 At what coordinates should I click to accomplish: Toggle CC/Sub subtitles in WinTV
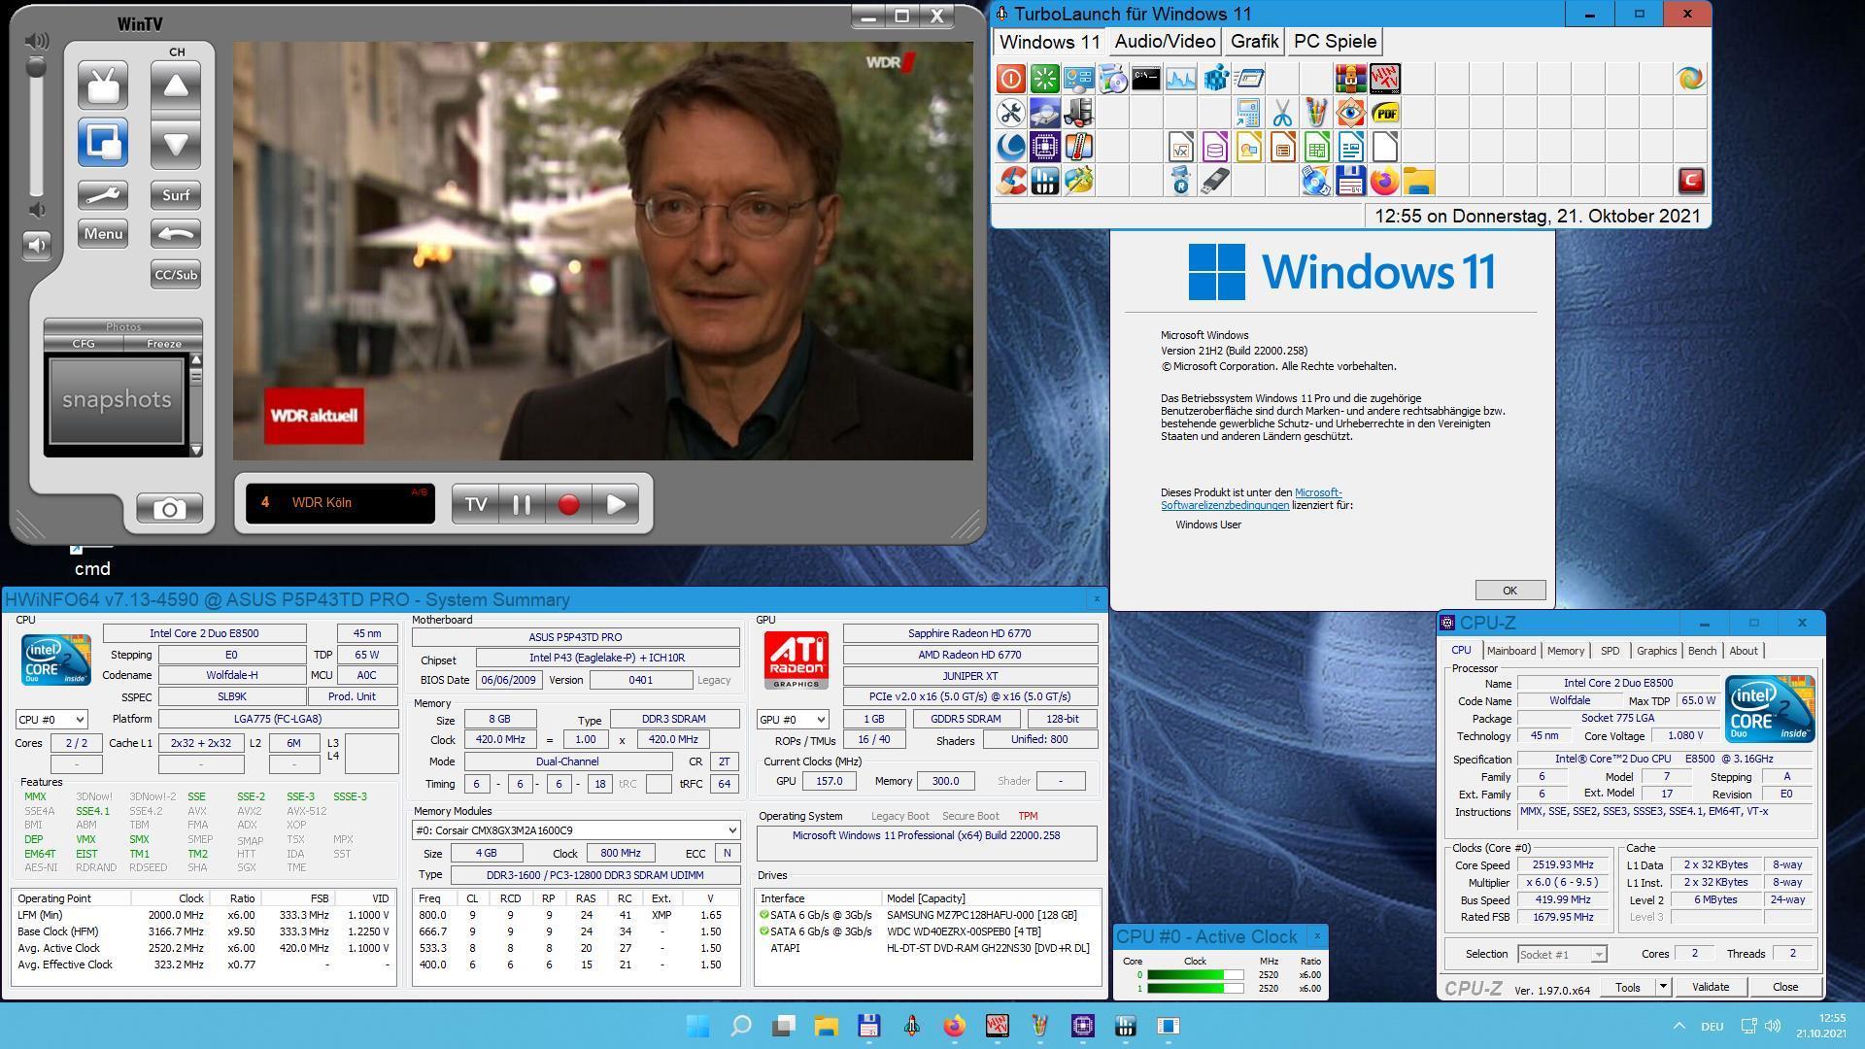point(176,275)
